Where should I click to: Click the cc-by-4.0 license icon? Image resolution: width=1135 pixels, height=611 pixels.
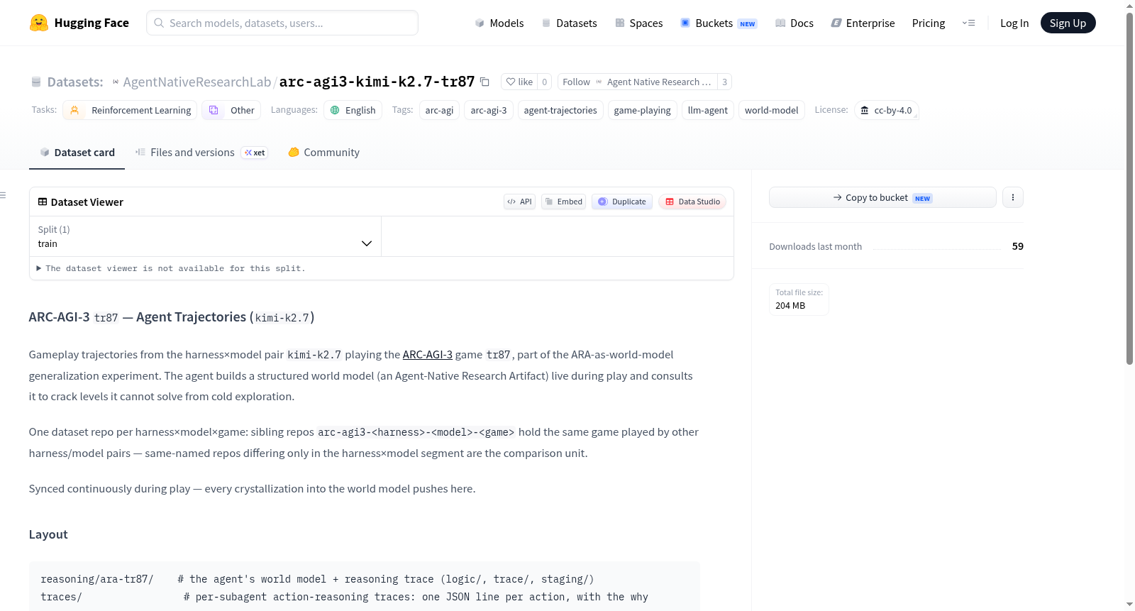tap(865, 110)
